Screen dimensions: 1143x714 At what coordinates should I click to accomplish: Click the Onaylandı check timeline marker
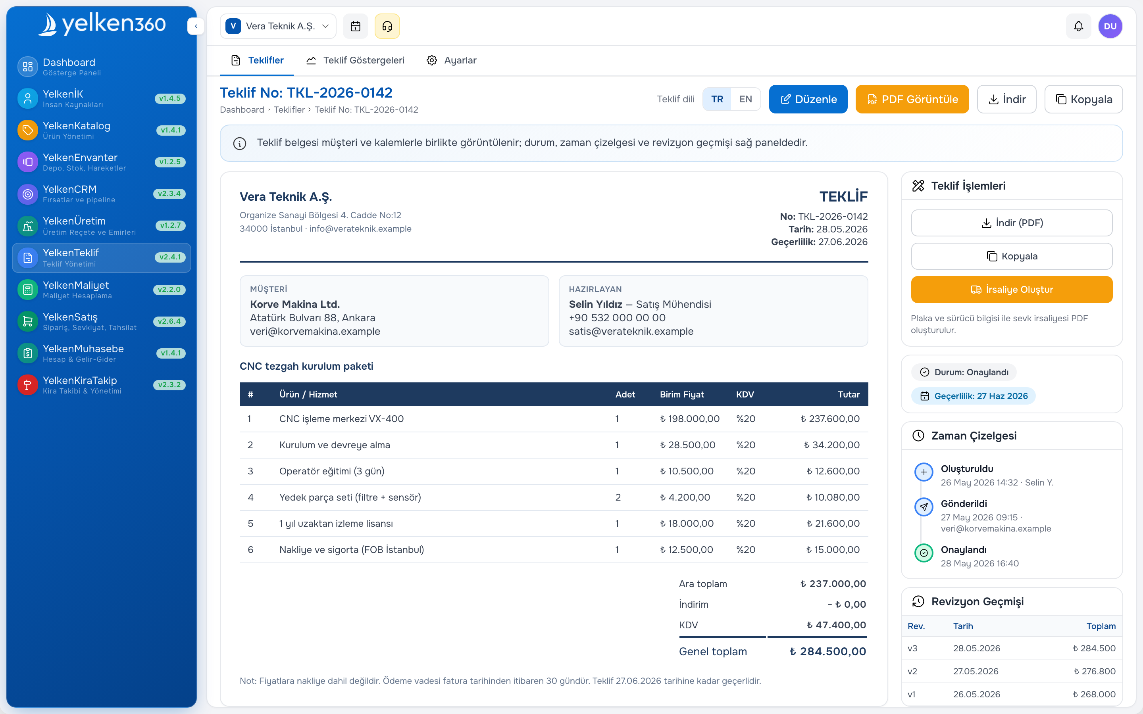[924, 553]
